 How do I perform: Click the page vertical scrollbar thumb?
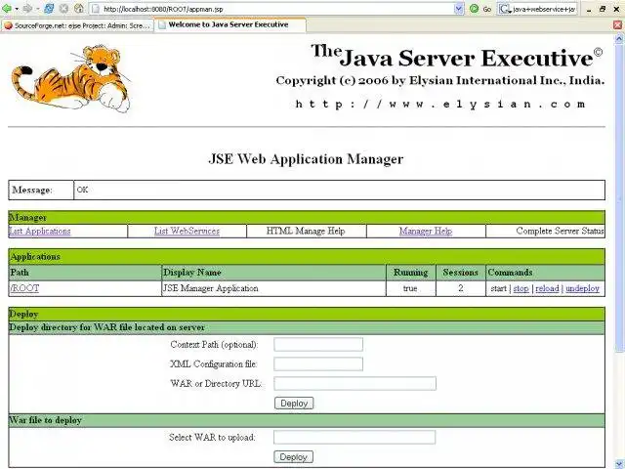(x=619, y=197)
